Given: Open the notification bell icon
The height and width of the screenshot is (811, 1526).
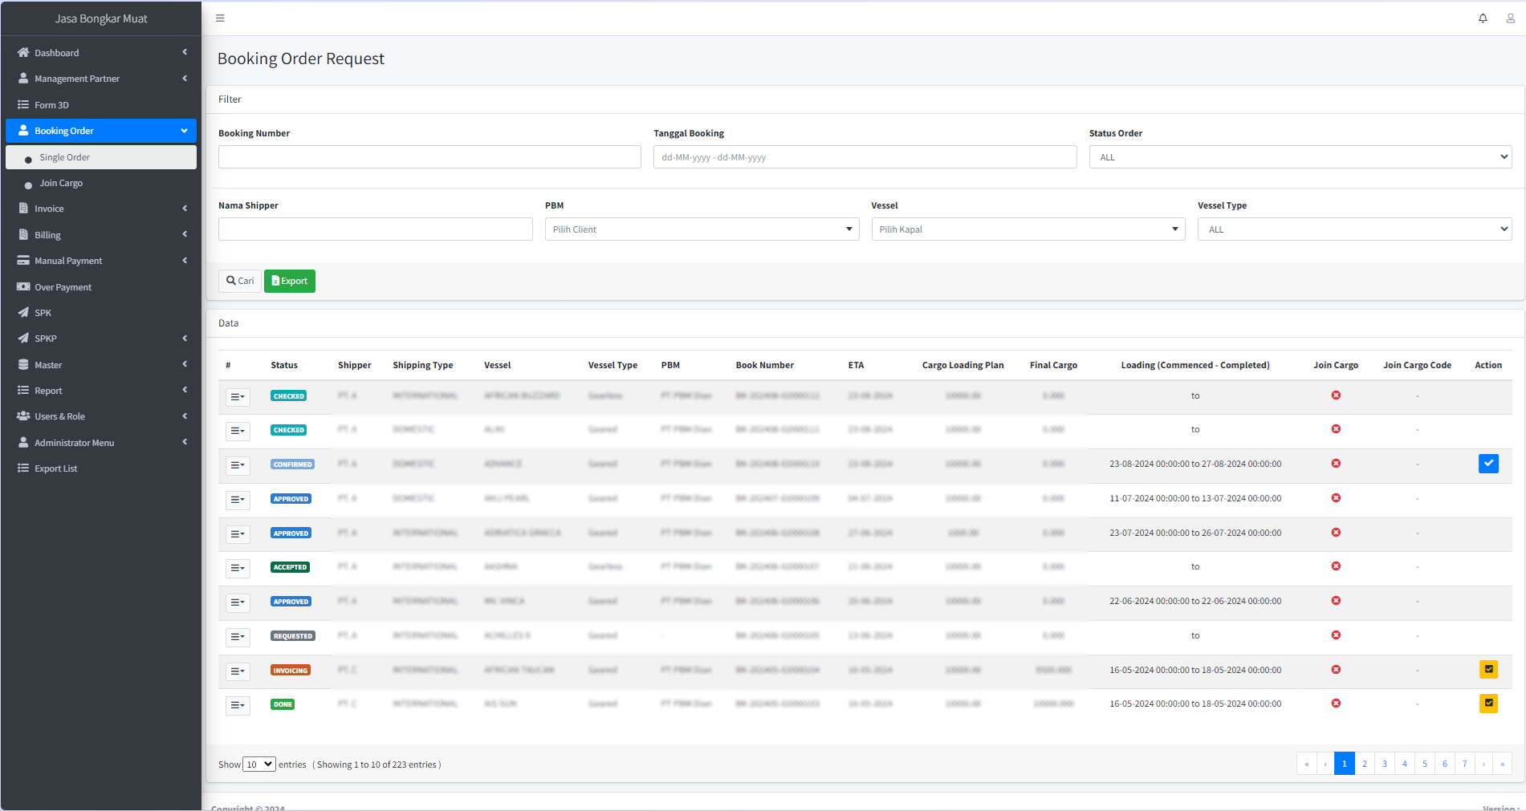Looking at the screenshot, I should [1483, 18].
